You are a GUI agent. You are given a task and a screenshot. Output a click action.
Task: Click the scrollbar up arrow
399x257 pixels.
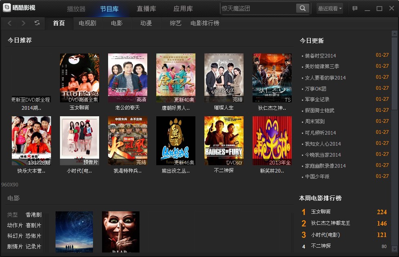point(395,33)
